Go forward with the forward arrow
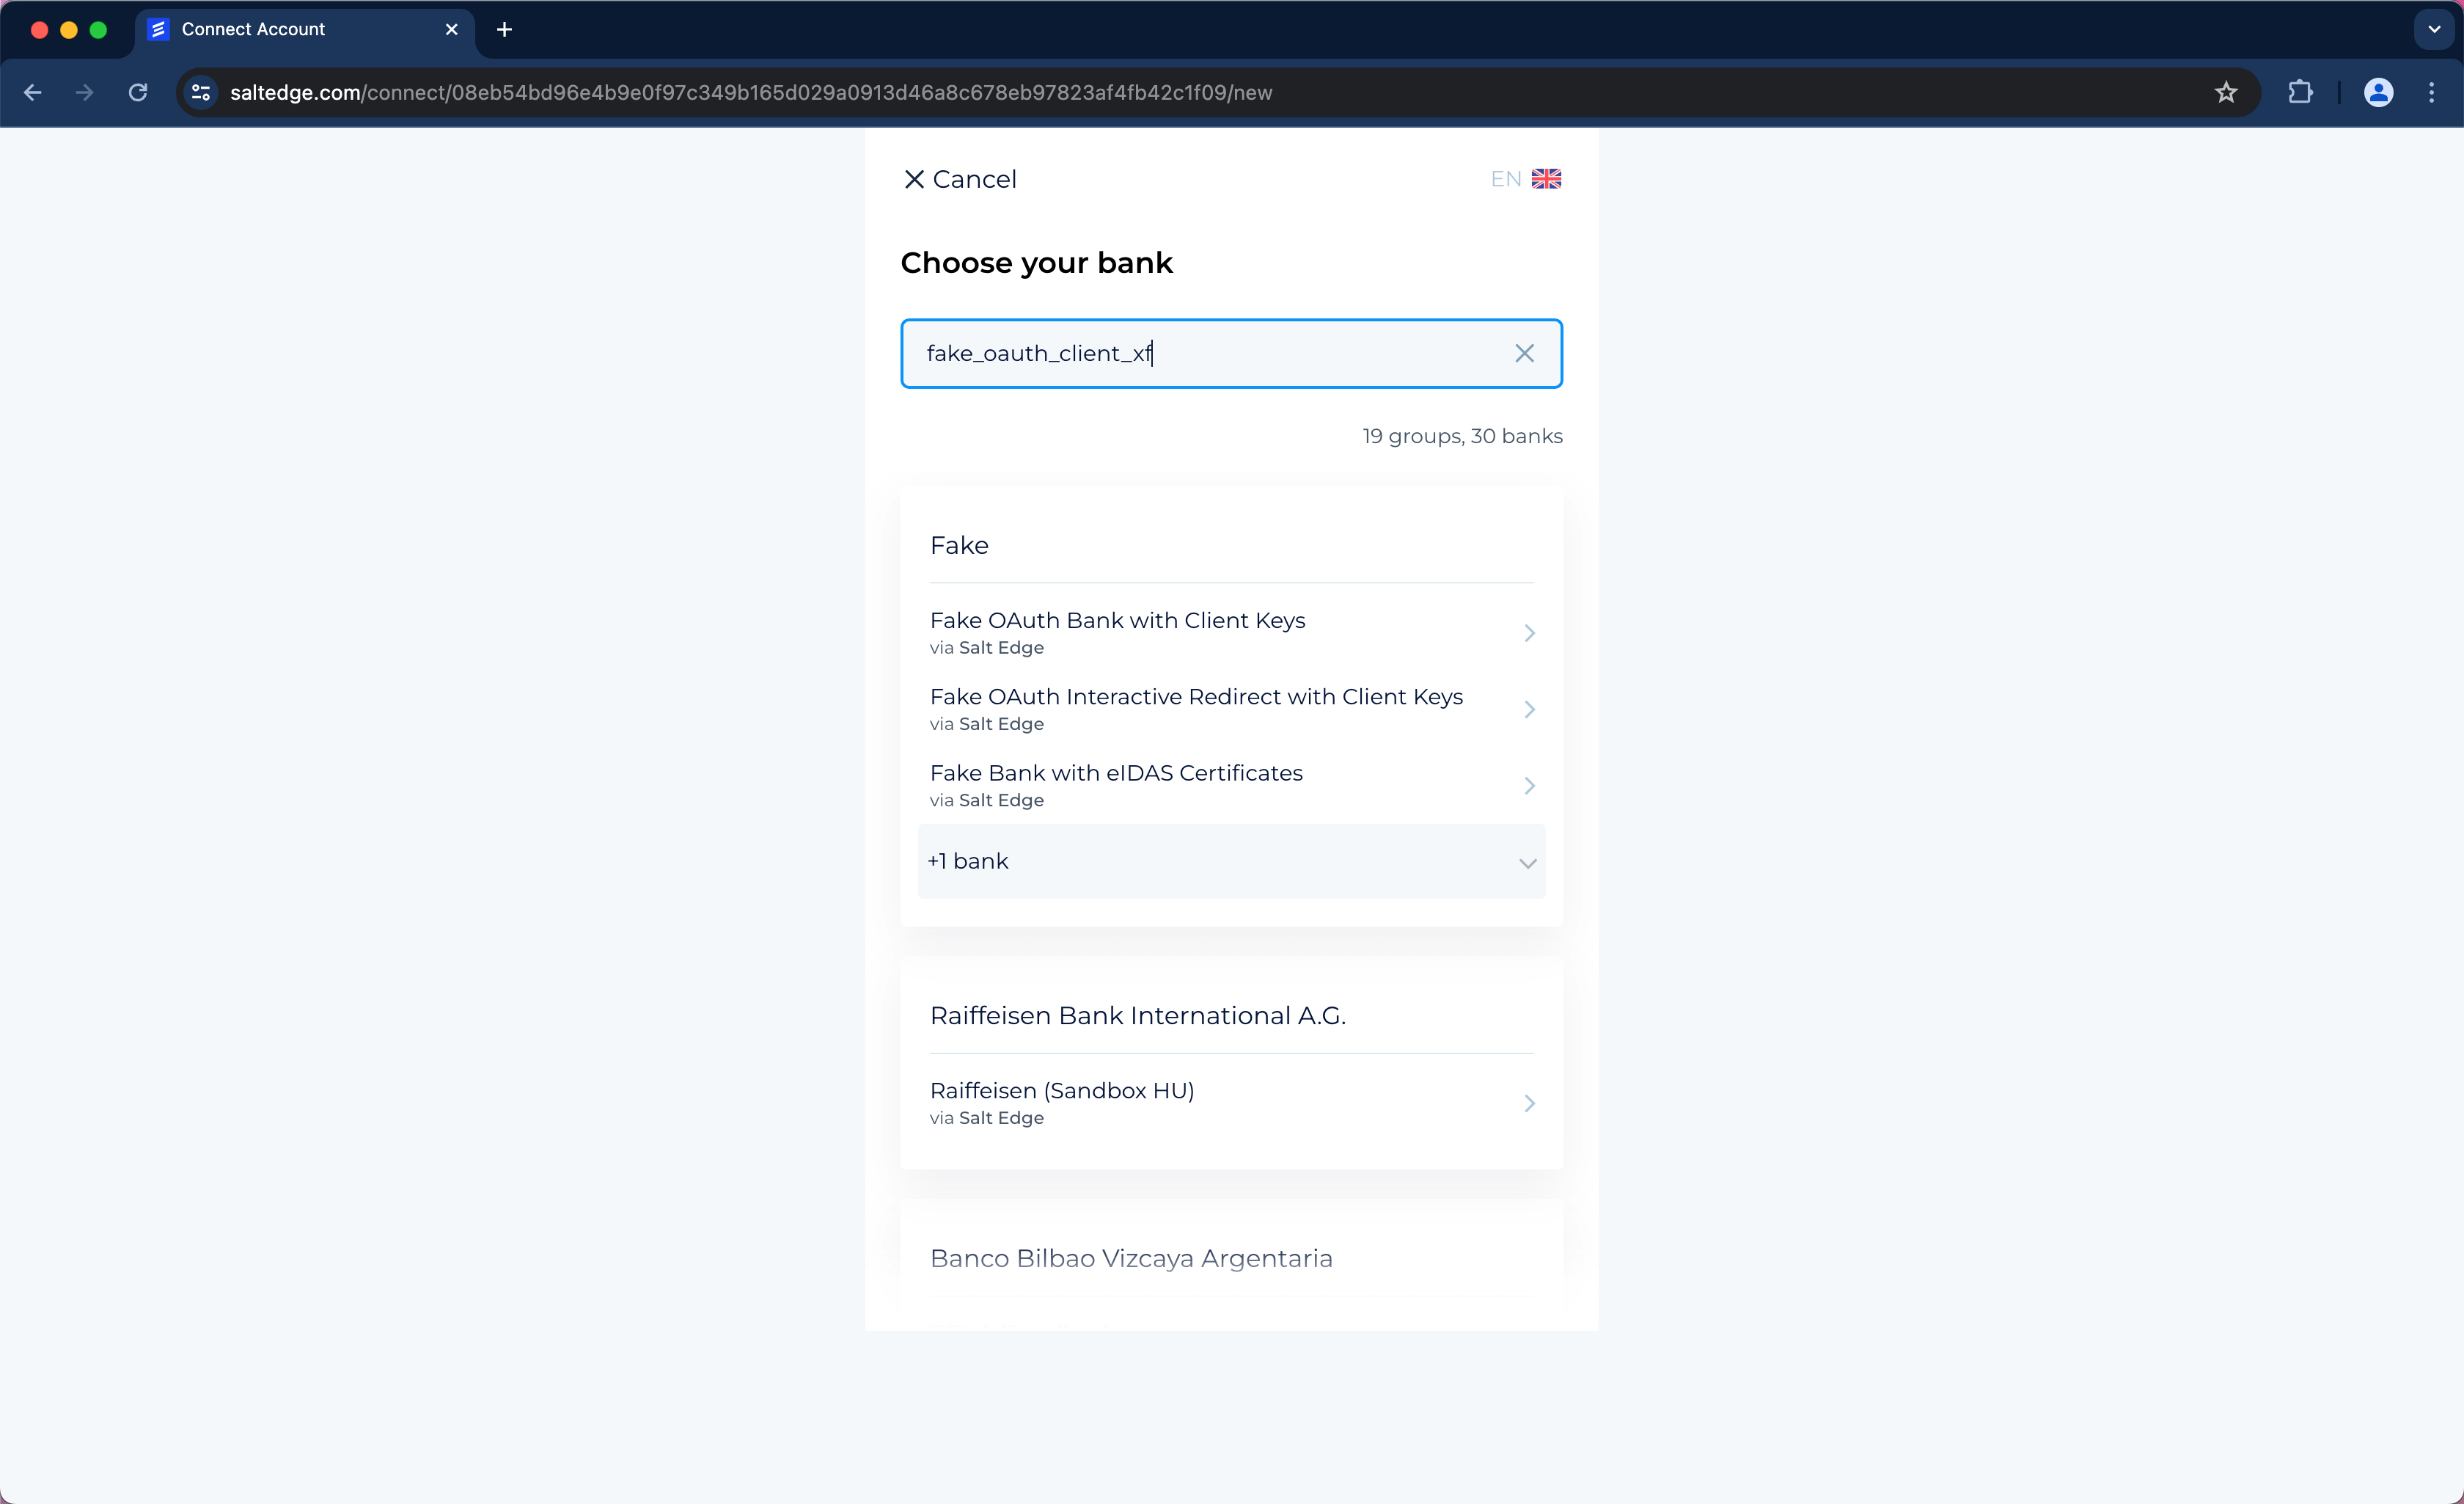 (x=85, y=92)
